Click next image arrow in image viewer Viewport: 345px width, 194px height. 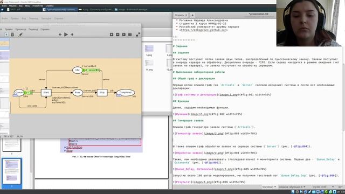(x=72, y=34)
